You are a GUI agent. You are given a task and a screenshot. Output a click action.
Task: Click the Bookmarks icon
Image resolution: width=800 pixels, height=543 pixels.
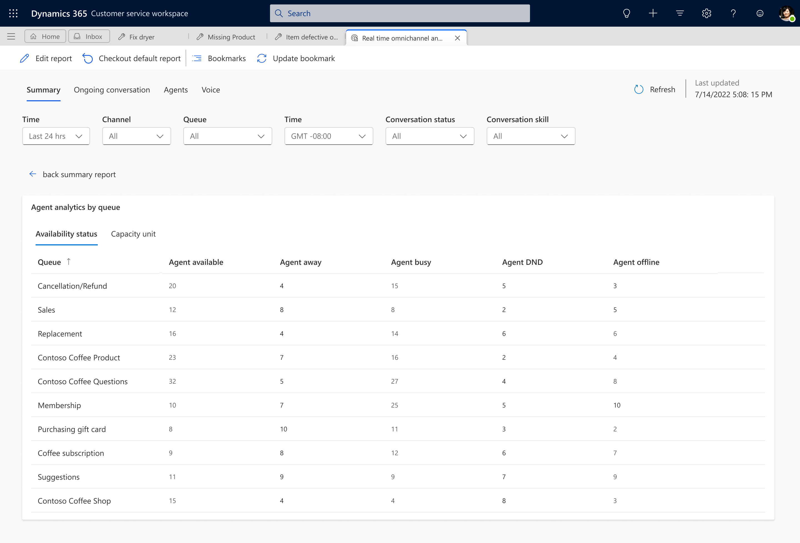tap(197, 58)
